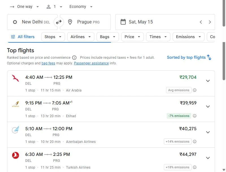Expand the Etihad flight details chevron

(x=208, y=106)
